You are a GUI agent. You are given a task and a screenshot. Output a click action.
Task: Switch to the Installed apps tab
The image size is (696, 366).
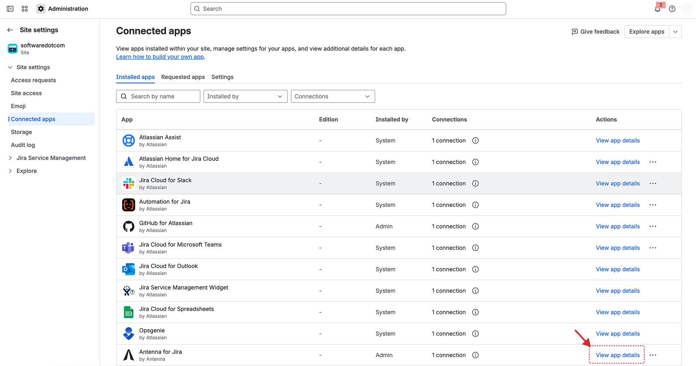135,77
